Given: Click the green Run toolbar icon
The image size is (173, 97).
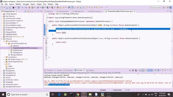Looking at the screenshot, I should pyautogui.click(x=43, y=8).
